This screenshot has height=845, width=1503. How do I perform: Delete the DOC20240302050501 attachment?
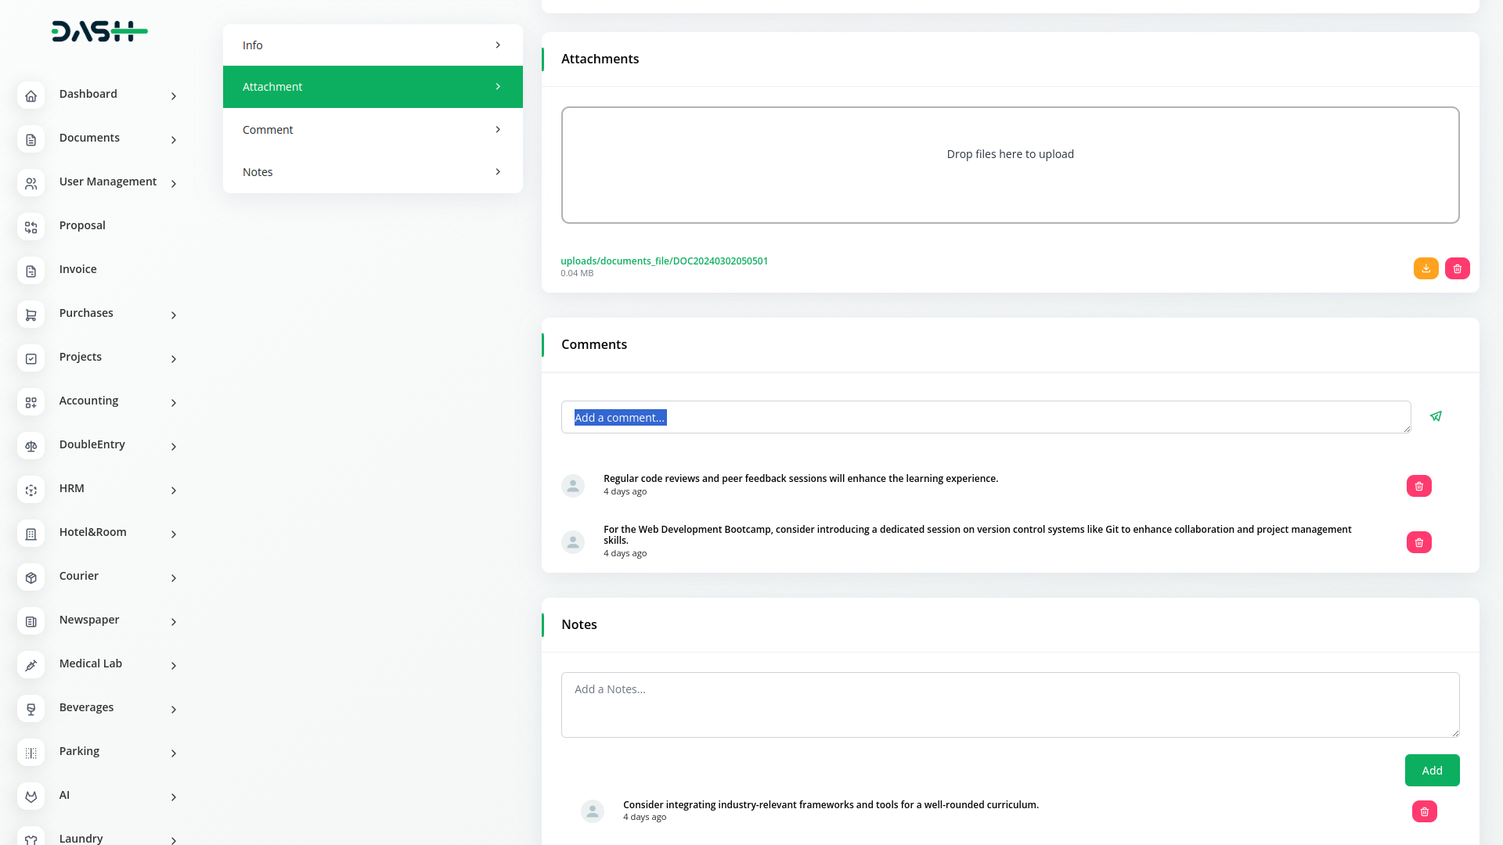click(x=1457, y=268)
